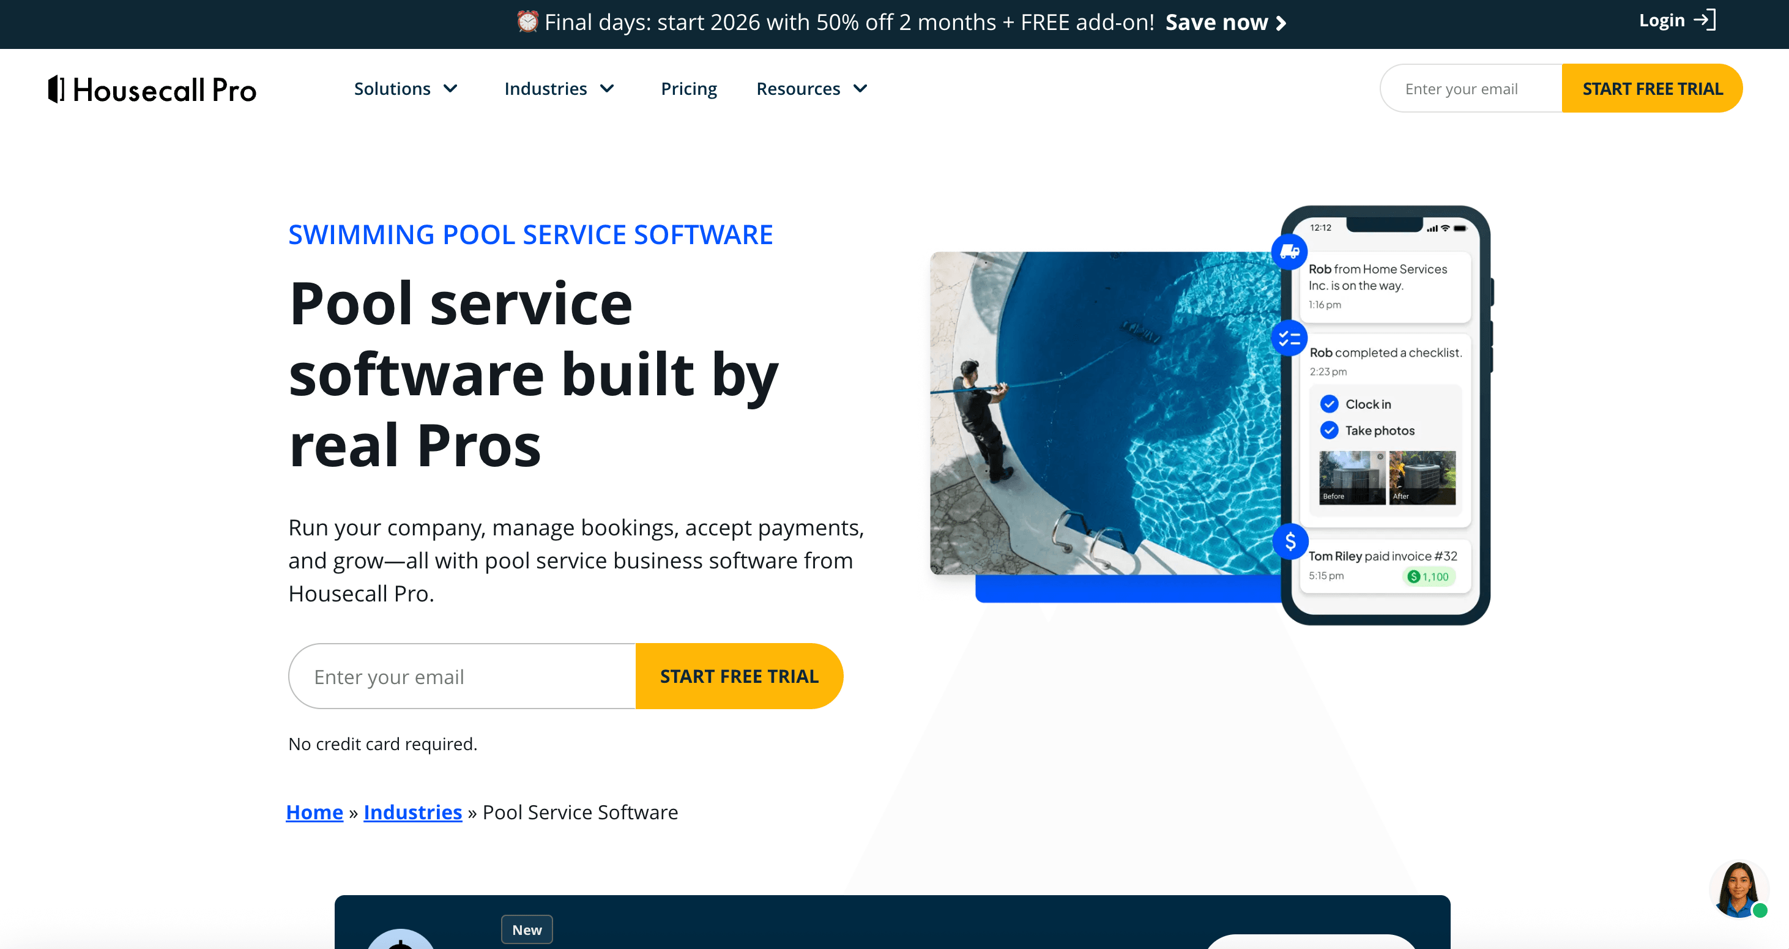Image resolution: width=1789 pixels, height=949 pixels.
Task: Toggle the Take photos checkmark
Action: [x=1330, y=430]
